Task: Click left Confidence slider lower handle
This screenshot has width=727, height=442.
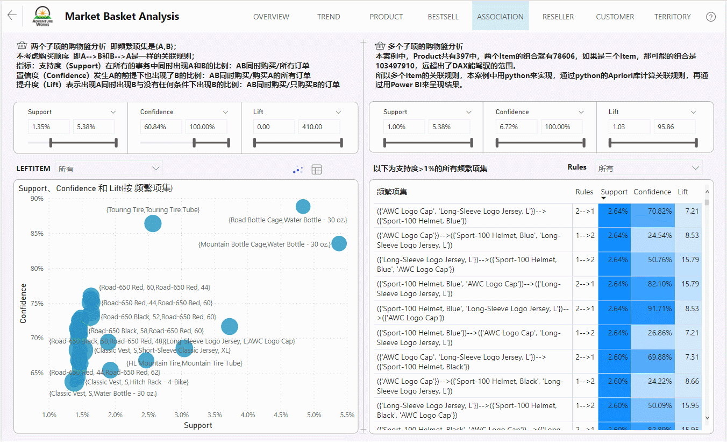Action: tap(195, 143)
